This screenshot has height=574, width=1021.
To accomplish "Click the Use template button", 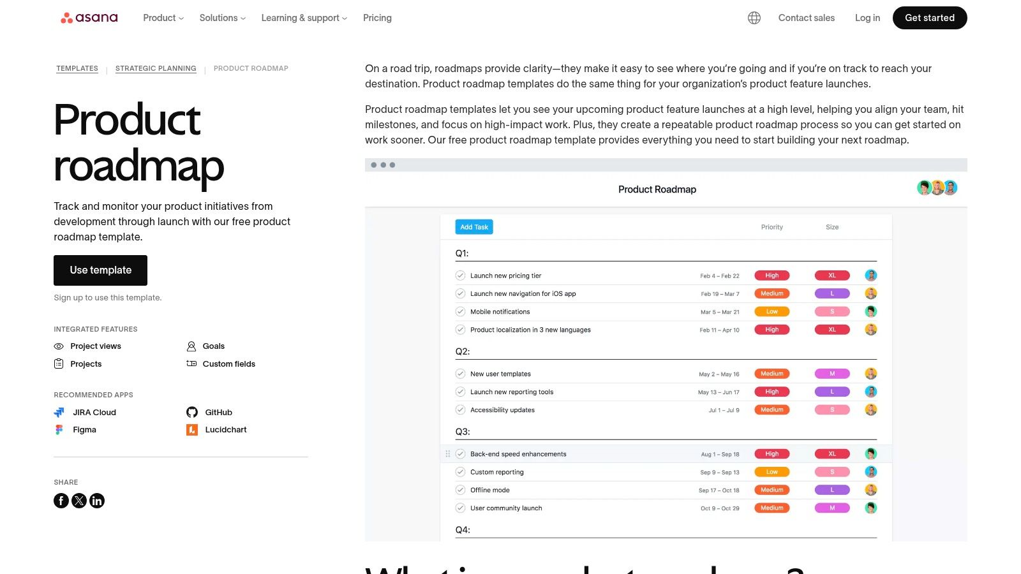I will point(100,270).
